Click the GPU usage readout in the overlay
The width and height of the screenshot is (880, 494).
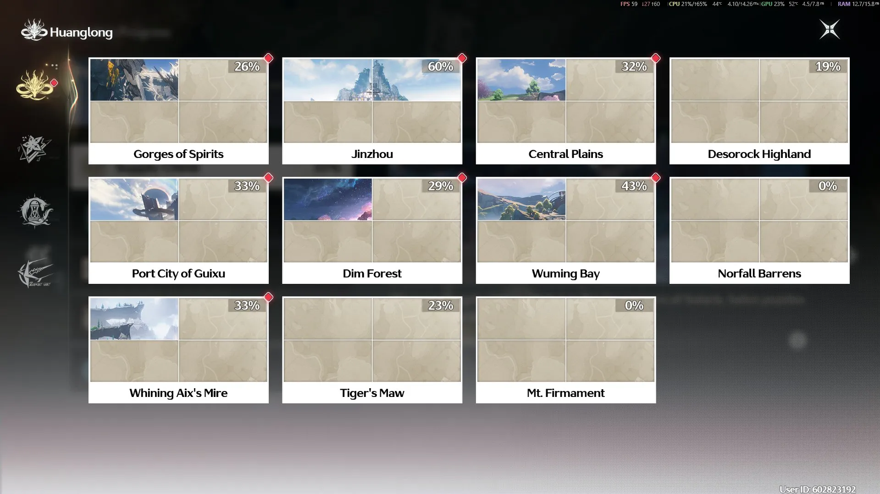[x=773, y=4]
